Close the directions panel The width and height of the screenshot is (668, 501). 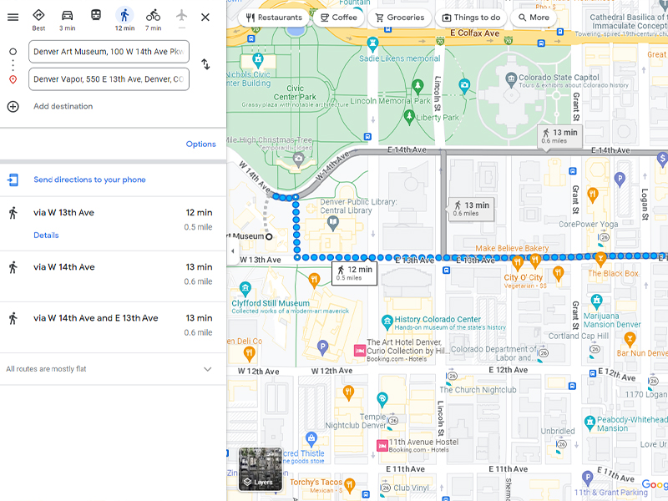[205, 18]
